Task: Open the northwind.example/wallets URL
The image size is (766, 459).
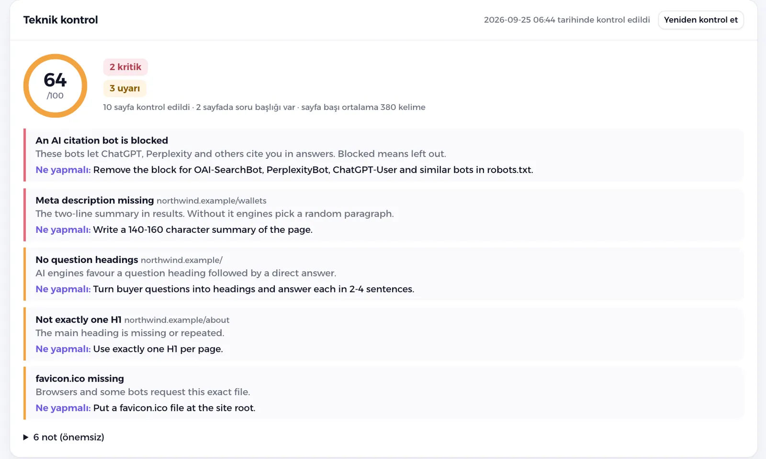Action: pos(212,201)
